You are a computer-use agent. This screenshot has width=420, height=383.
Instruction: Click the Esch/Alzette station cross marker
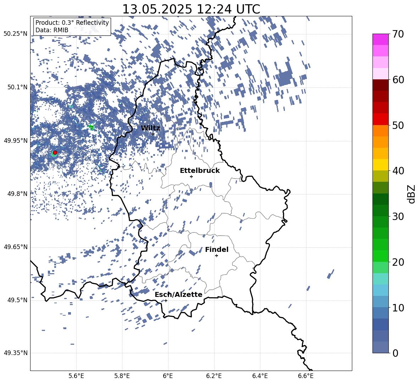click(166, 300)
